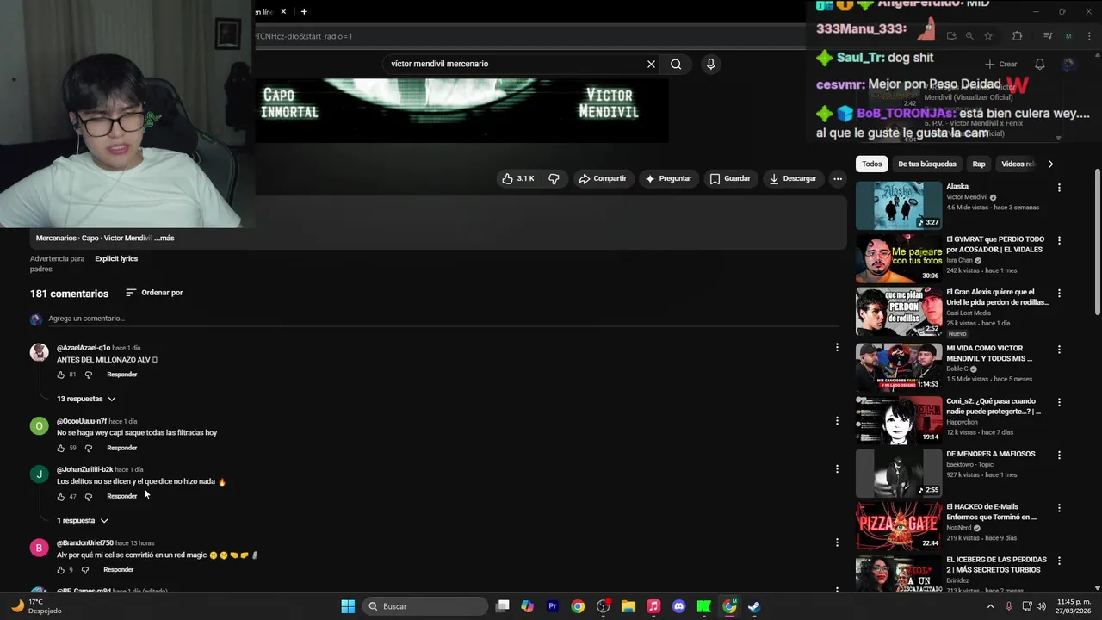Screen dimensions: 1102x620
Task: Like BrandonUriel750 comment with 9 likes
Action: (x=61, y=569)
